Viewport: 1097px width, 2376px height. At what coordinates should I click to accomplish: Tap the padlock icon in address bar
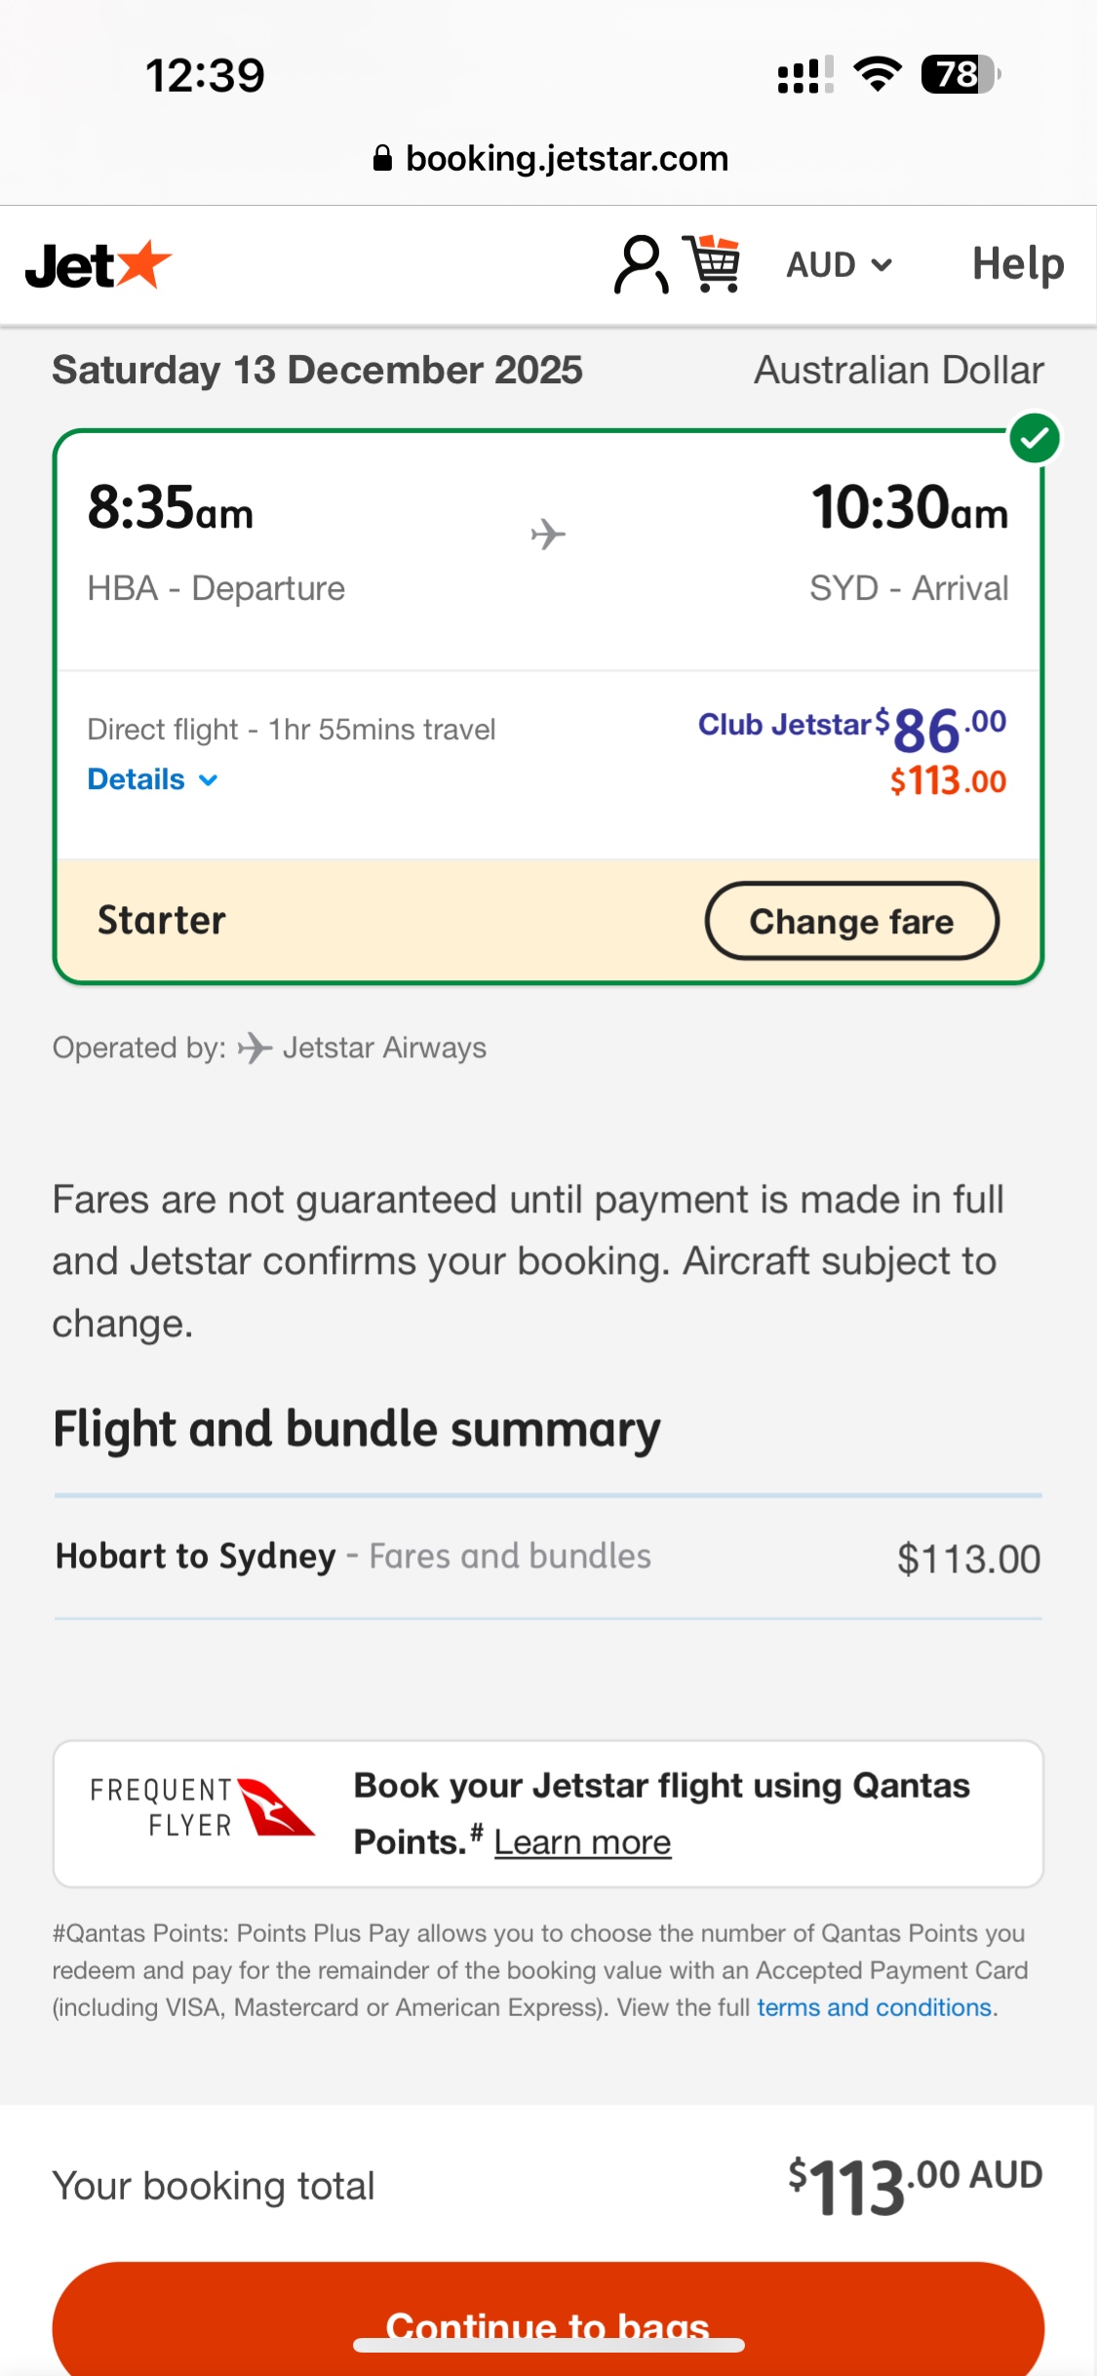tap(382, 158)
